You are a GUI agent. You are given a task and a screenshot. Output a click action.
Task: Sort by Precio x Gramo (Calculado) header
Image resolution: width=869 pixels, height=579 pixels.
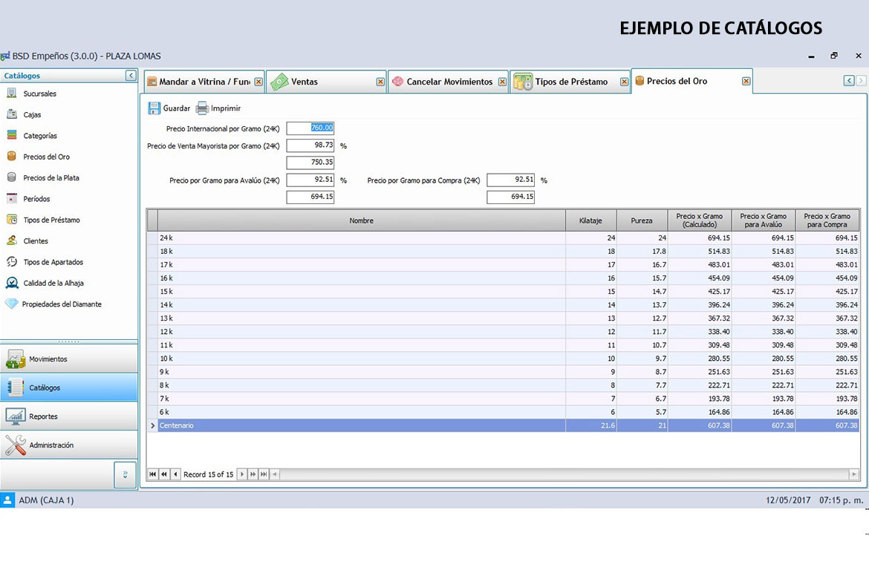tap(700, 220)
